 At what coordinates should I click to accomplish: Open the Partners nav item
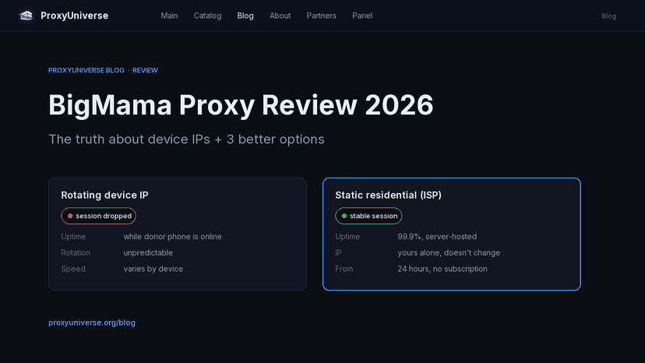coord(321,16)
